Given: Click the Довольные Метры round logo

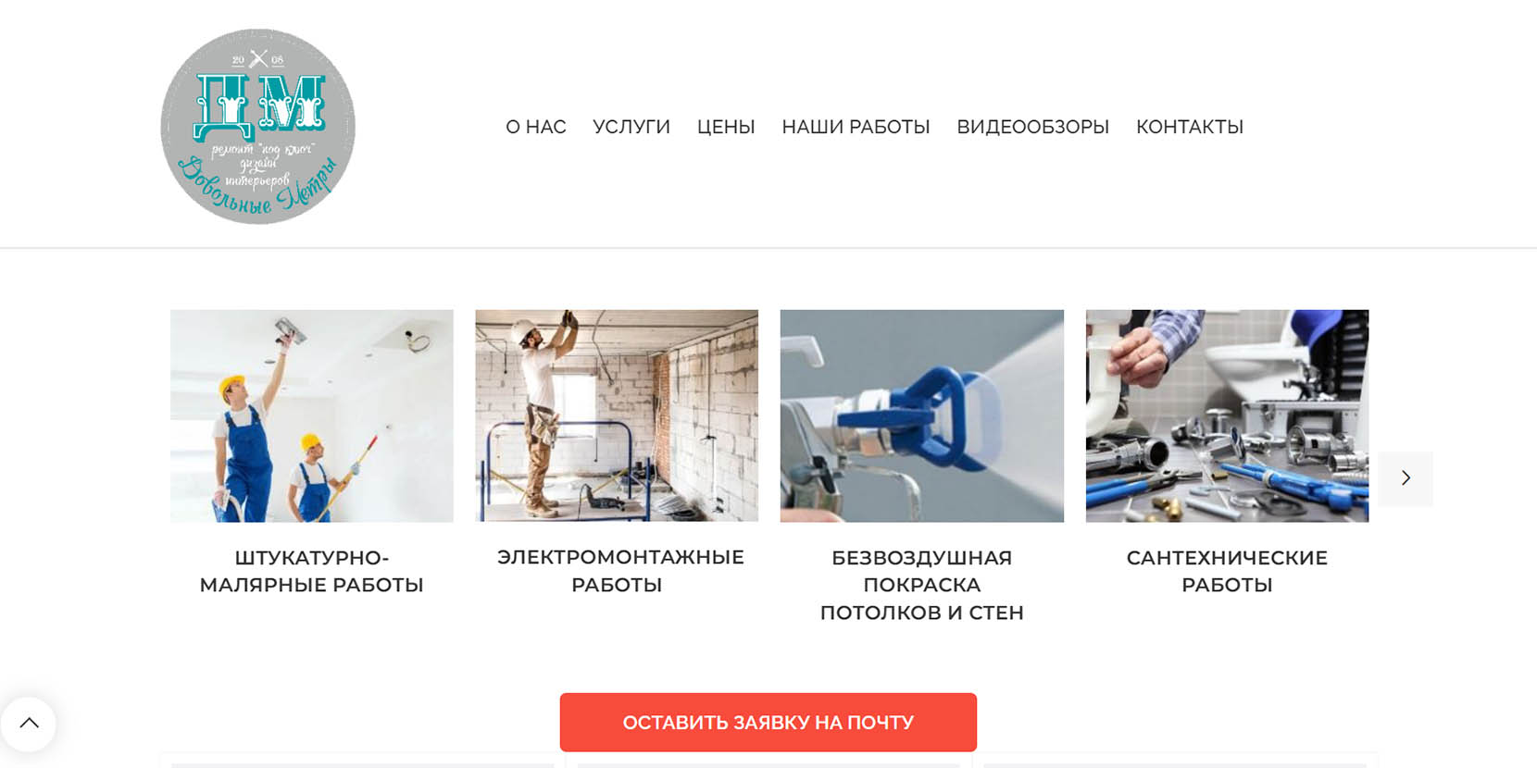Looking at the screenshot, I should pyautogui.click(x=258, y=127).
